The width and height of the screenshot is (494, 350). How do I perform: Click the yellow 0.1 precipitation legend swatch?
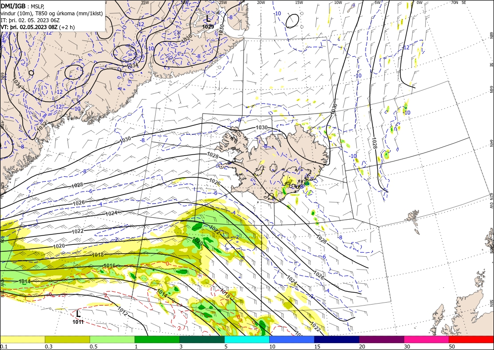pyautogui.click(x=22, y=339)
